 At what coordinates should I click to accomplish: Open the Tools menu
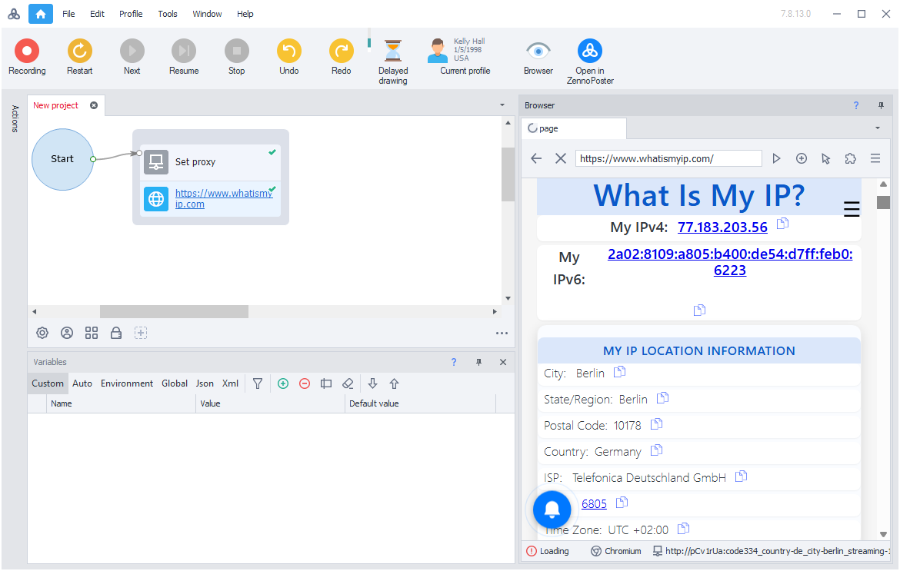(168, 14)
